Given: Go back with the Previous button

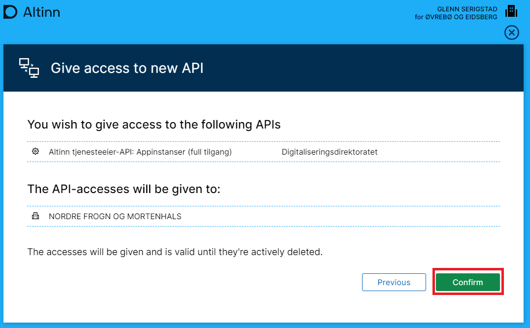Looking at the screenshot, I should [394, 282].
